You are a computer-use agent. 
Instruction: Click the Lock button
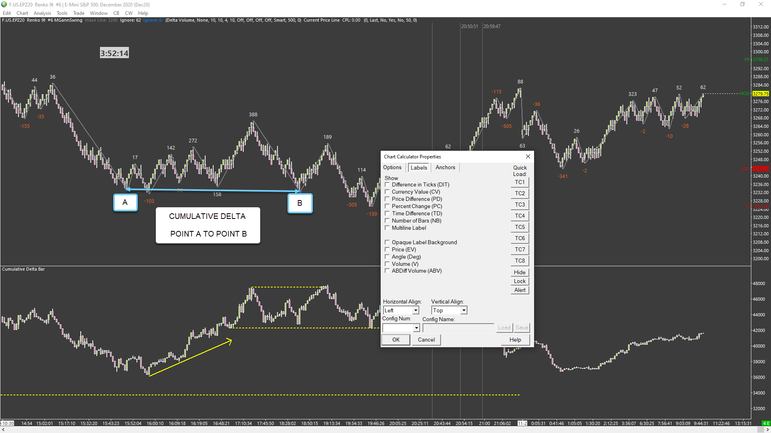coord(520,281)
